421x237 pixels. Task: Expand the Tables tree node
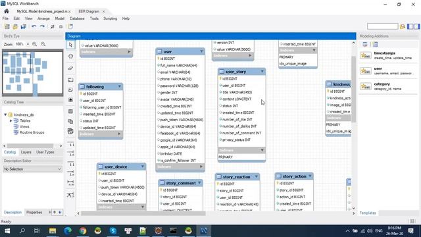click(11, 120)
